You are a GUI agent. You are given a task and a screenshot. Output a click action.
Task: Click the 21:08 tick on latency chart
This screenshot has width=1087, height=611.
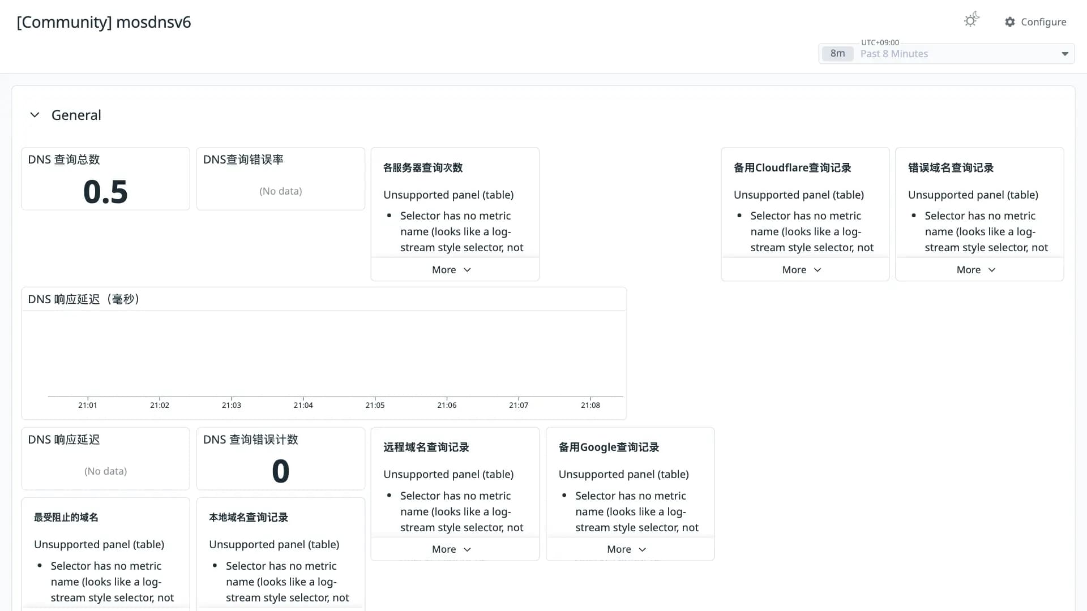pos(590,405)
